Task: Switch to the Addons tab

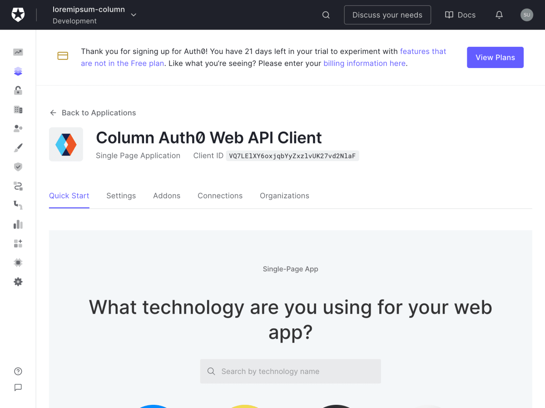Action: tap(167, 196)
